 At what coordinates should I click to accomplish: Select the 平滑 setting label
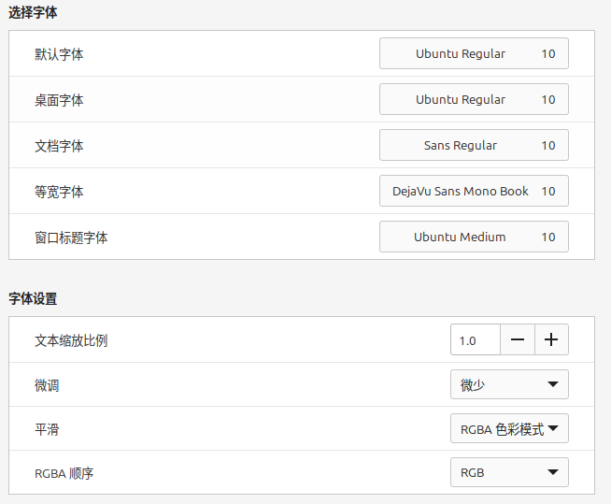pos(47,429)
